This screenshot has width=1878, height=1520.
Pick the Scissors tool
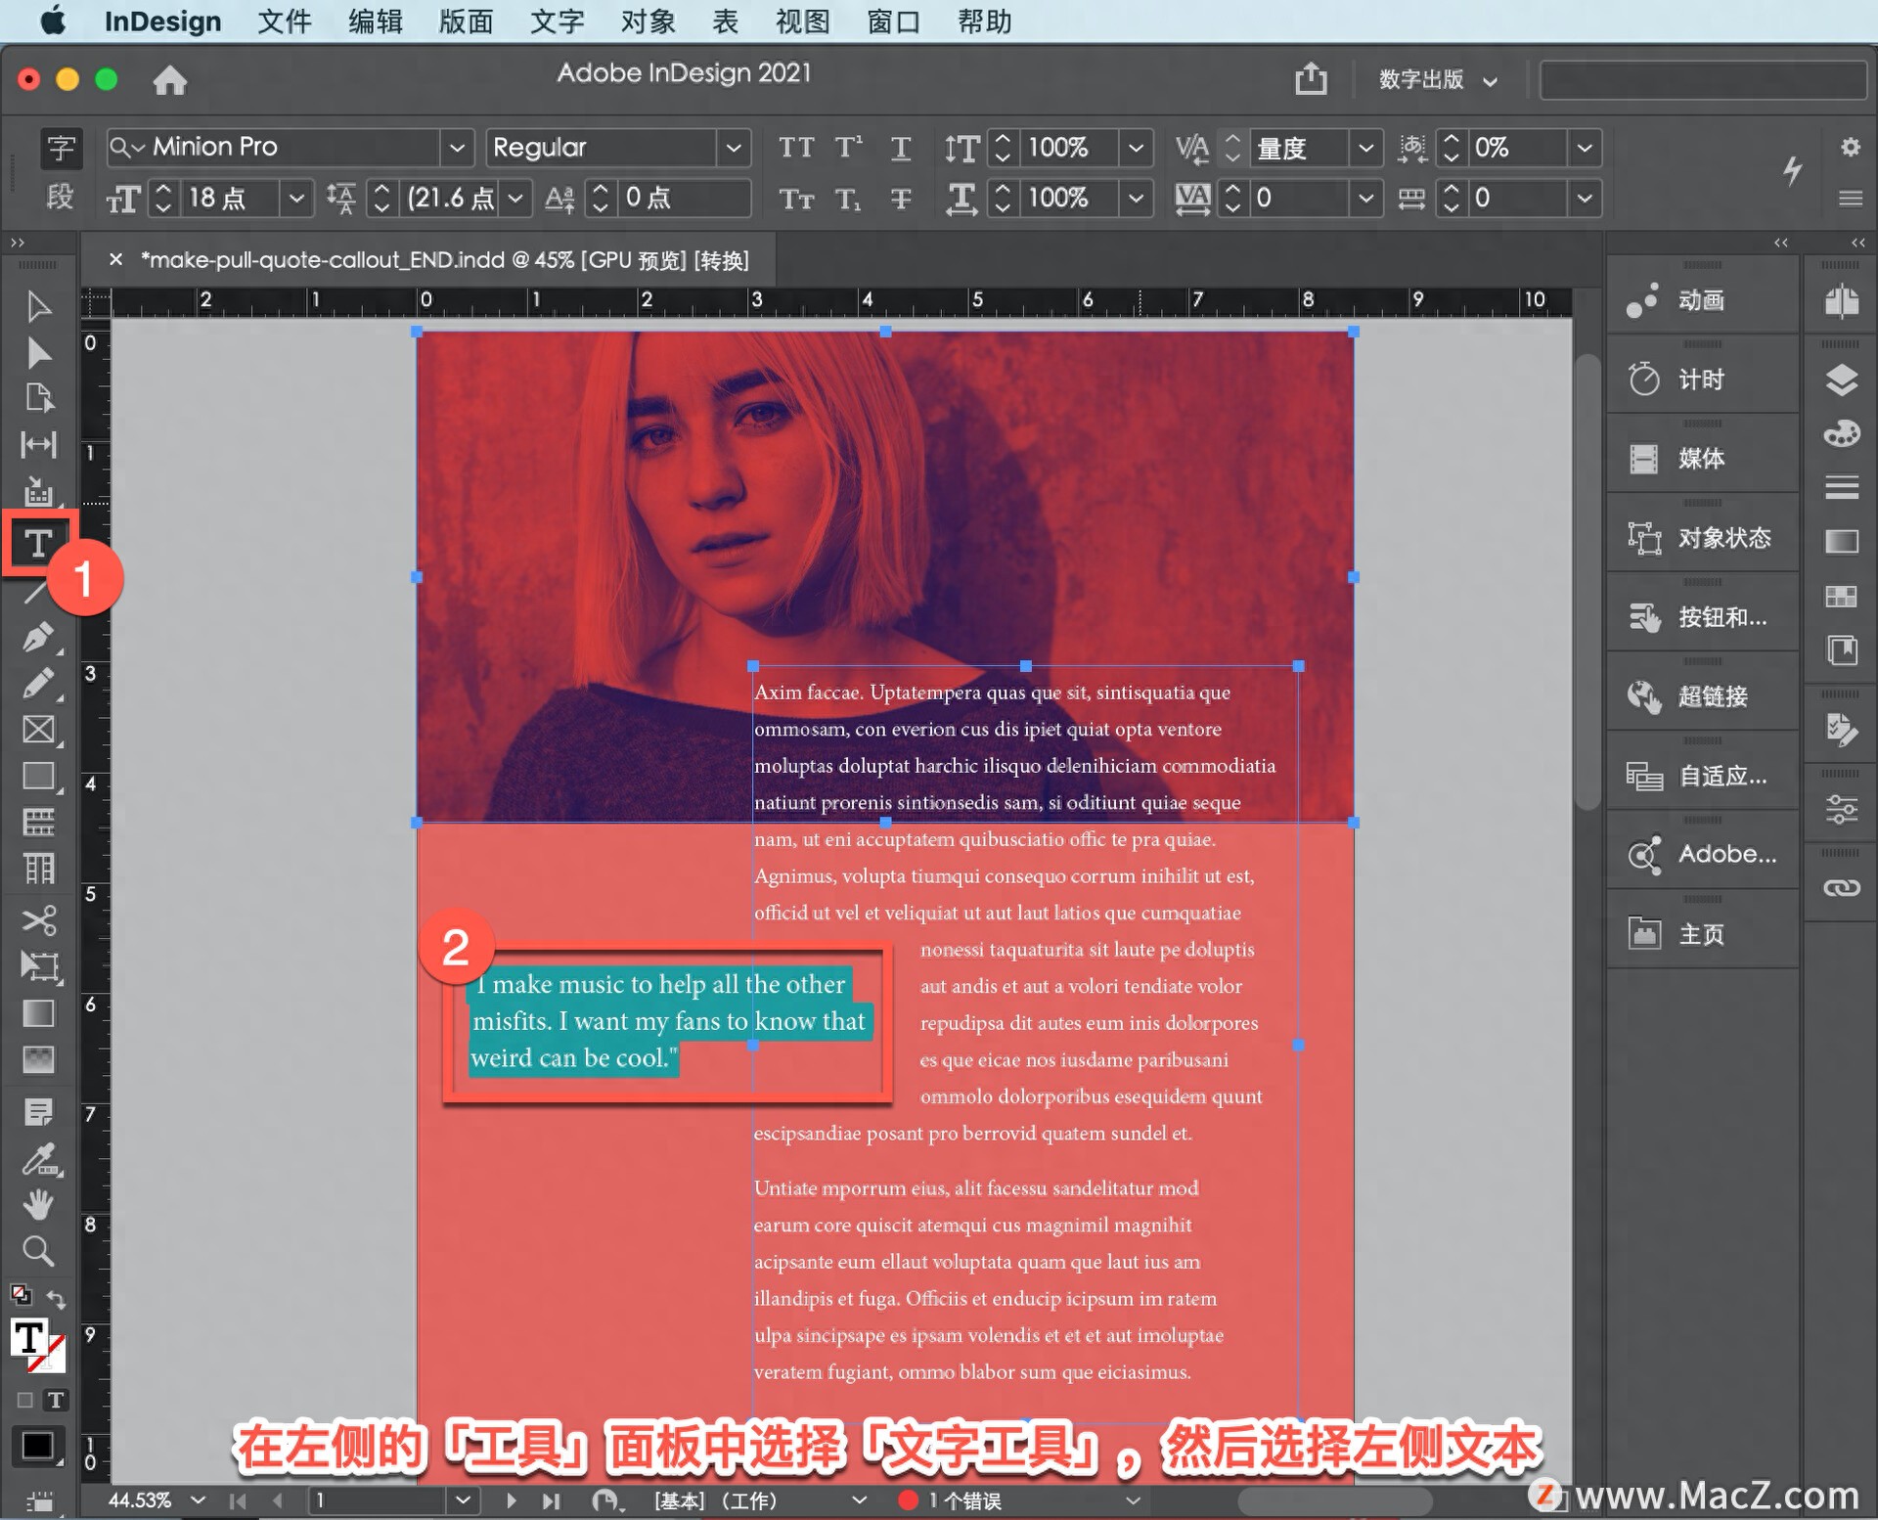pos(38,919)
